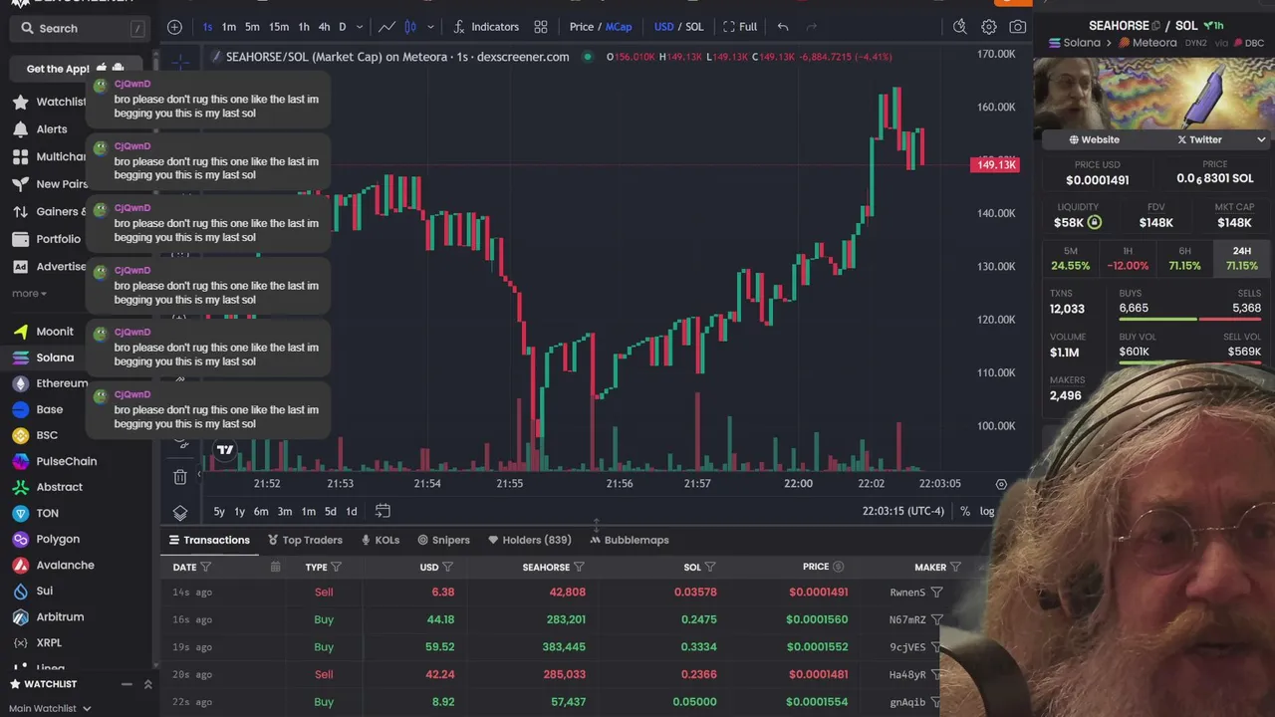Toggle PRICE column currency icon
This screenshot has width=1275, height=717.
(838, 568)
